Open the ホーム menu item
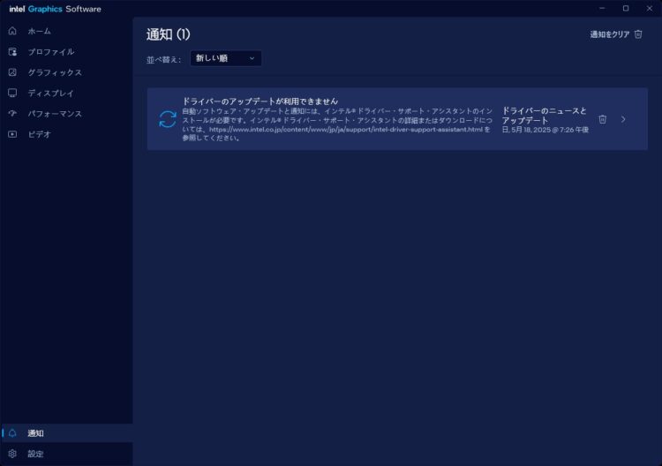 [x=67, y=31]
